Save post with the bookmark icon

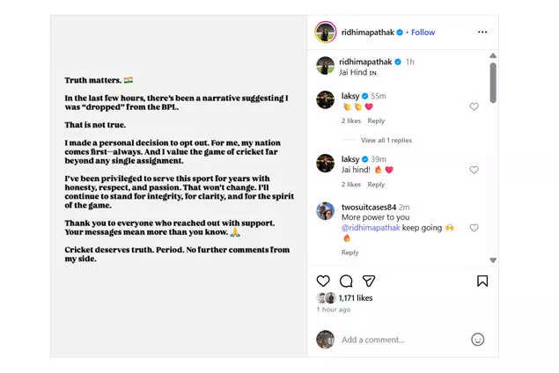tap(482, 281)
